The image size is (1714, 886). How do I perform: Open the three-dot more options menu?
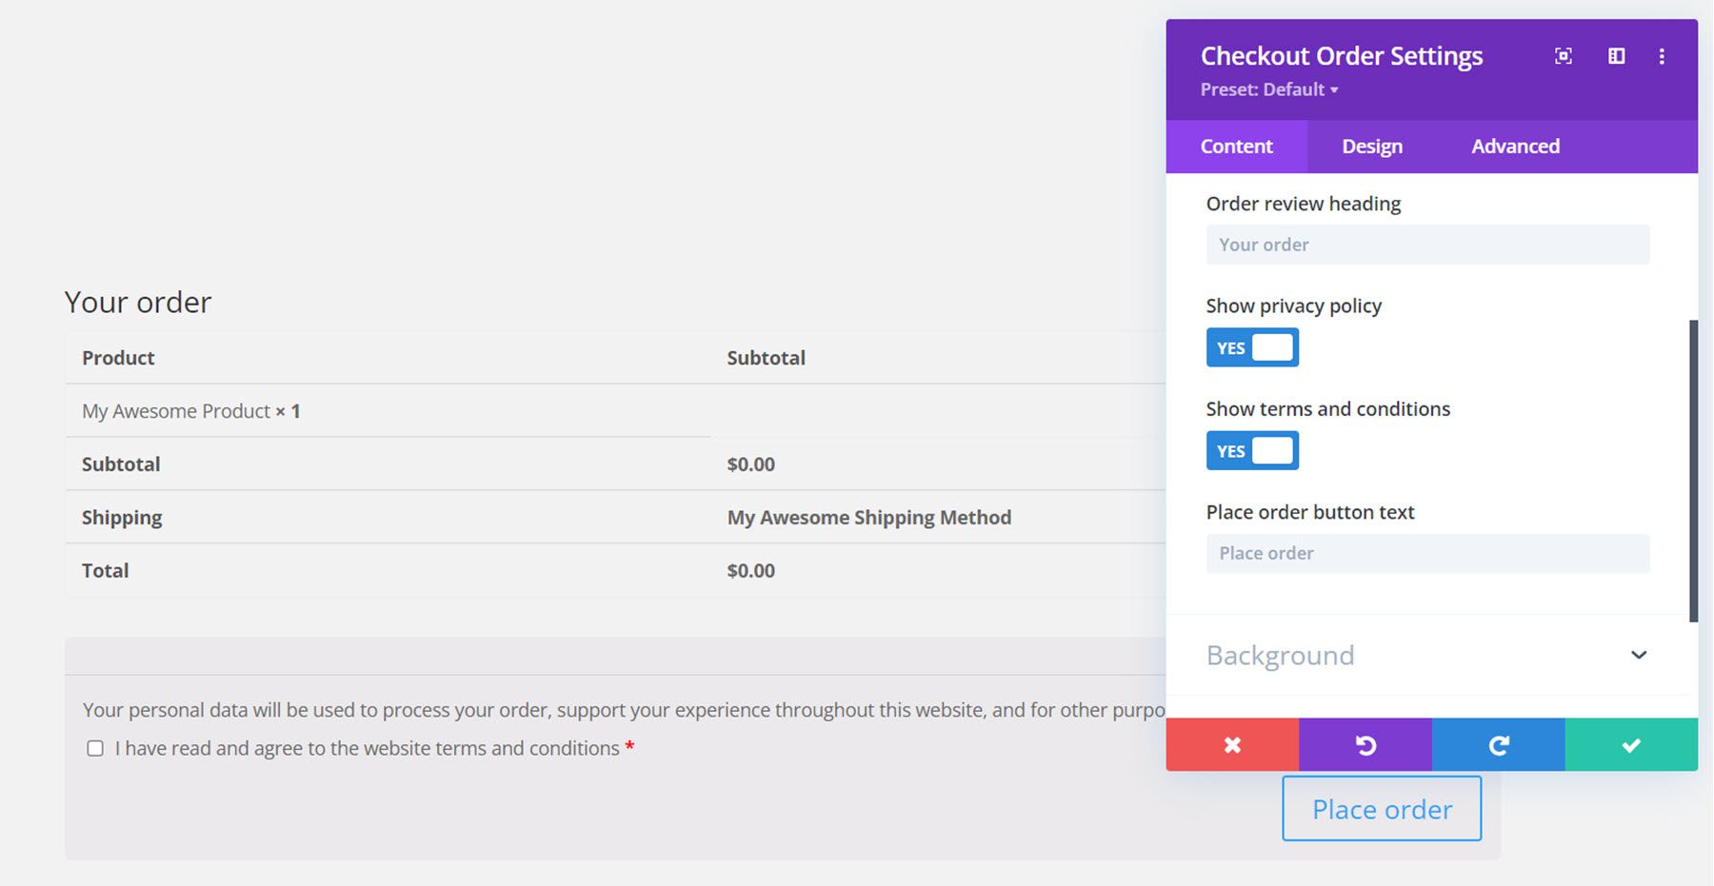point(1662,56)
